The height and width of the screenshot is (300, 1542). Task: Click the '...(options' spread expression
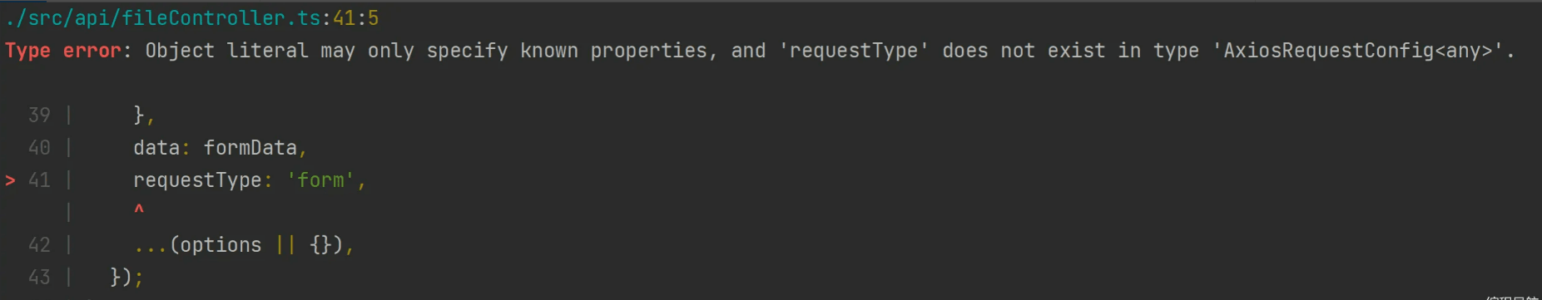pyautogui.click(x=197, y=245)
